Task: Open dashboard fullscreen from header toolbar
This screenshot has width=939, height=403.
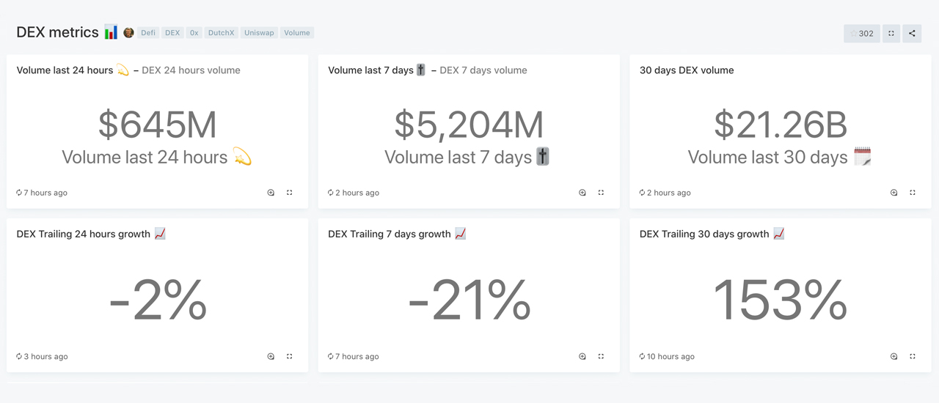Action: (891, 33)
